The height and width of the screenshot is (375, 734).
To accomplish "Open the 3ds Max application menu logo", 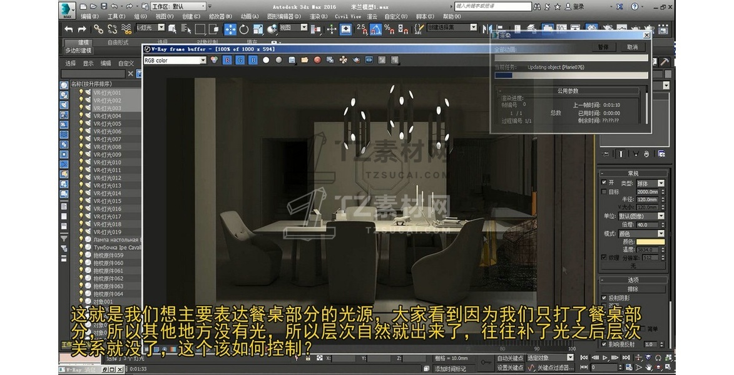I will (68, 9).
